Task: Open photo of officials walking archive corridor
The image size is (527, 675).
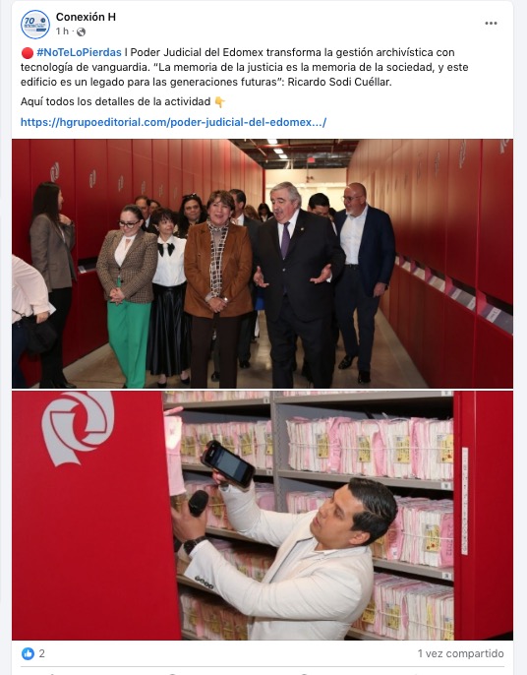Action: [x=263, y=264]
